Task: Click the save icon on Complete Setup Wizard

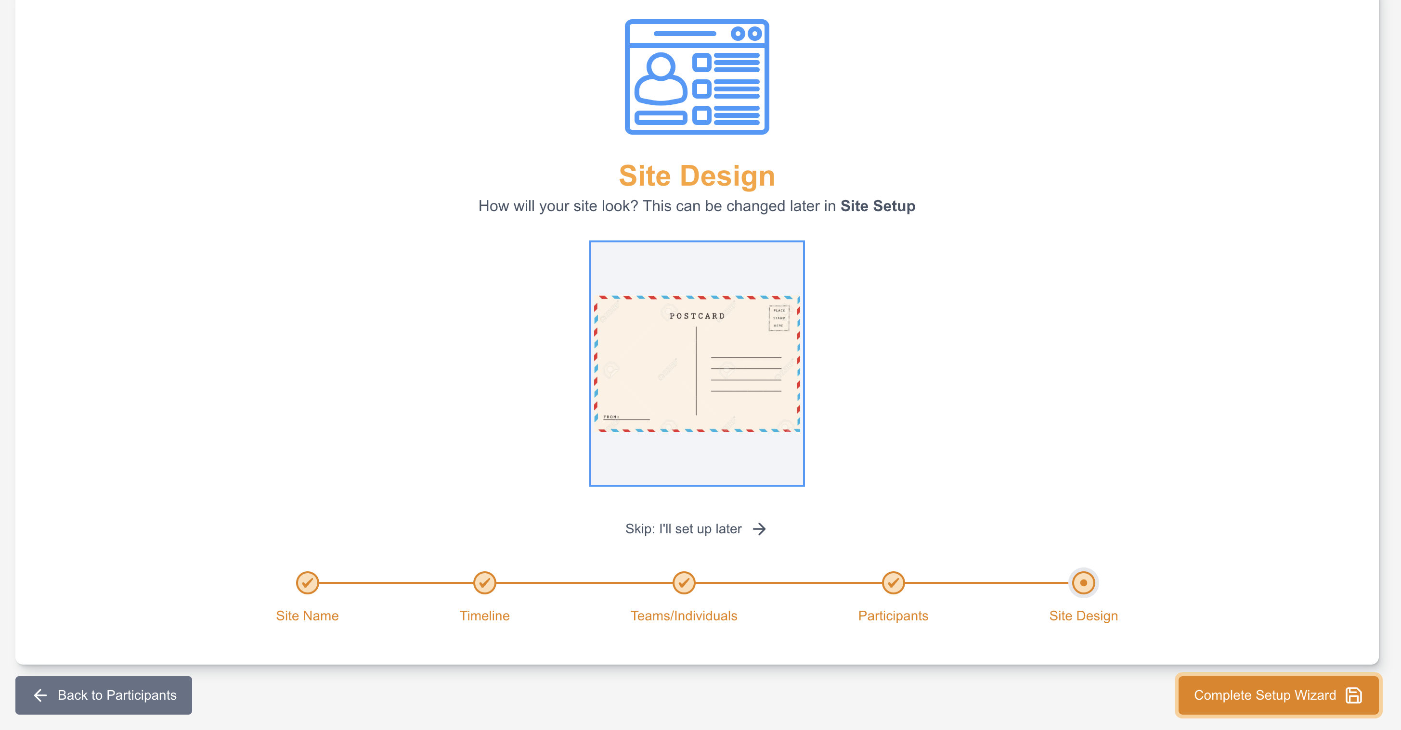Action: point(1354,695)
